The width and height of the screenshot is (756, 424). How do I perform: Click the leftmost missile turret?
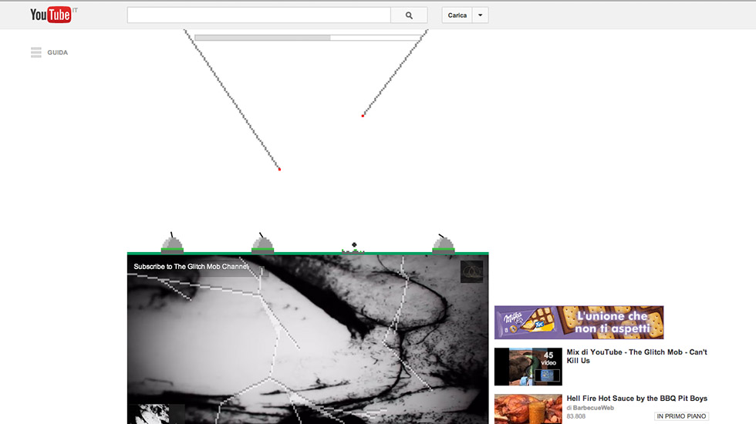point(172,244)
